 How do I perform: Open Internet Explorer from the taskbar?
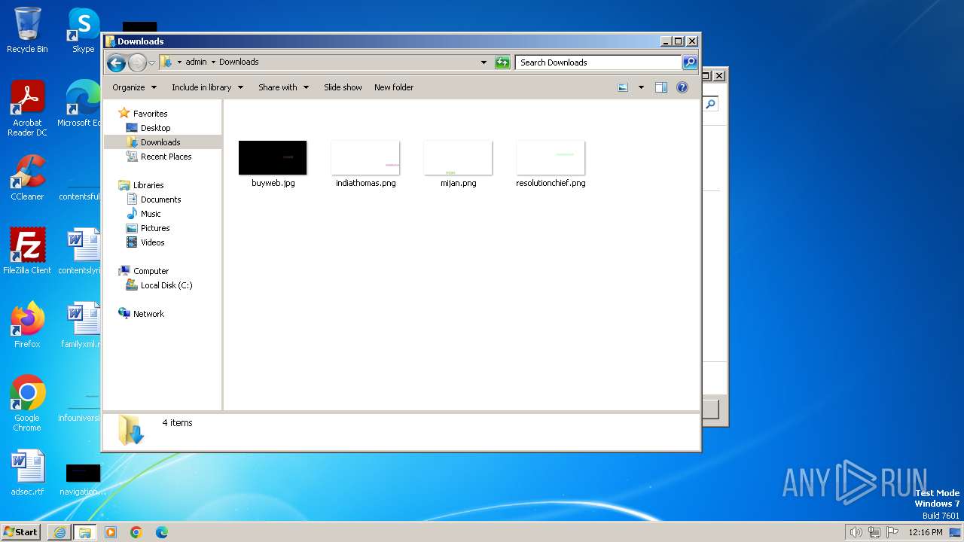[59, 531]
